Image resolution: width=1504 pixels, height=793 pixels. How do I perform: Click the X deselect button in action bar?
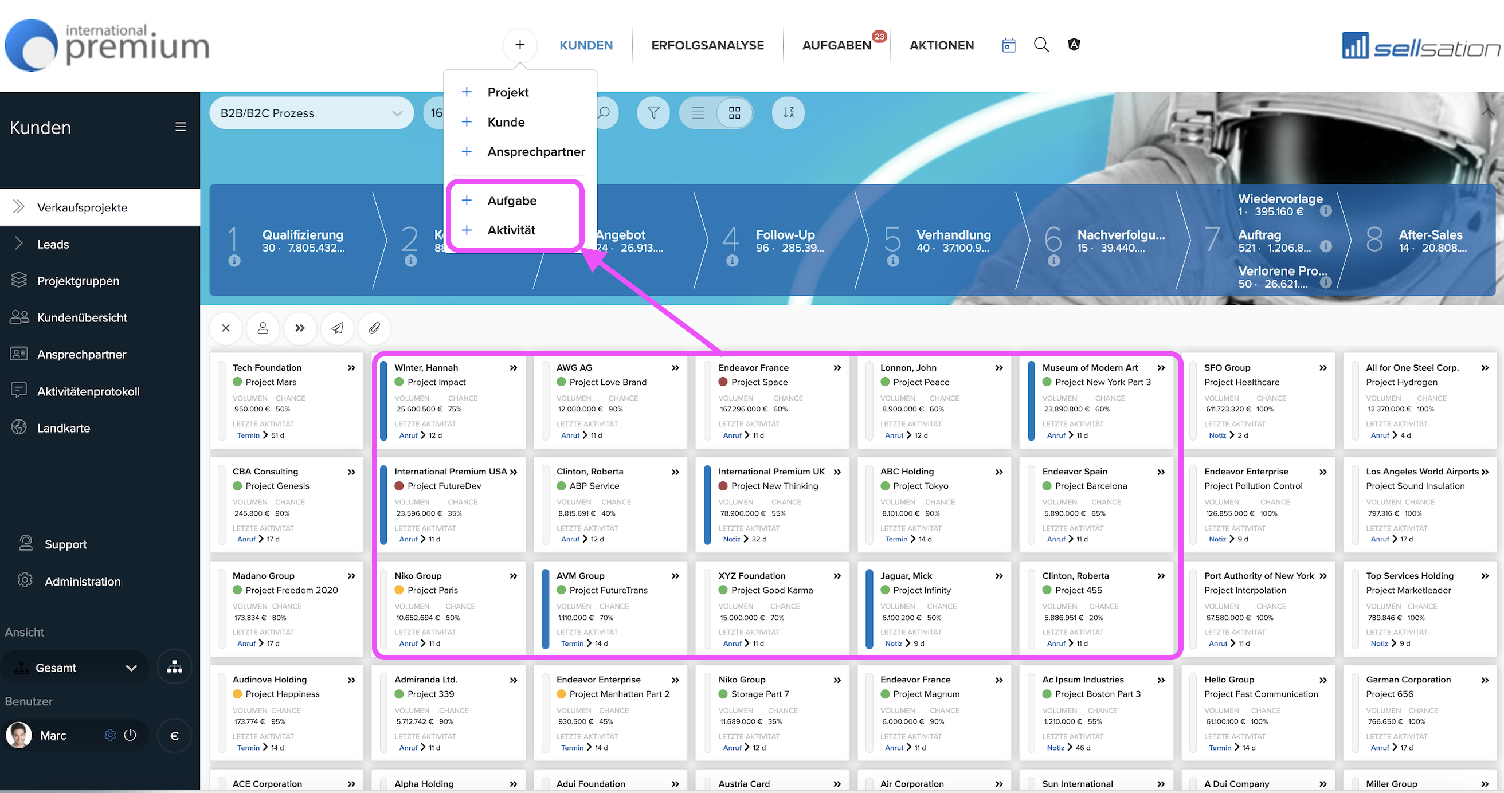pyautogui.click(x=226, y=328)
